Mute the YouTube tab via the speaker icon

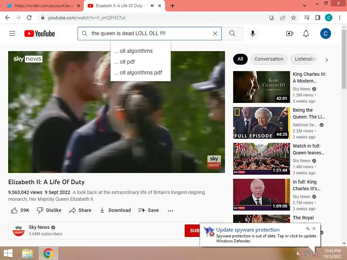pos(152,6)
